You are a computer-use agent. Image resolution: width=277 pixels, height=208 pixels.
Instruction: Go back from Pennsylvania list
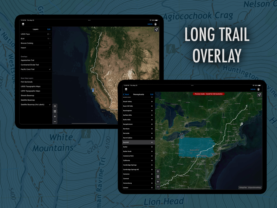coord(126,95)
